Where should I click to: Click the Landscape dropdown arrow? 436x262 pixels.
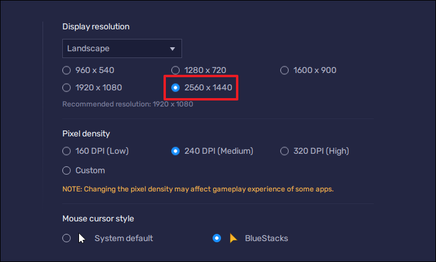click(172, 49)
